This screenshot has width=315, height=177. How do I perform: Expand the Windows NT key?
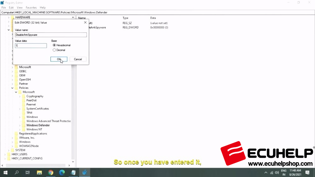(x=20, y=129)
